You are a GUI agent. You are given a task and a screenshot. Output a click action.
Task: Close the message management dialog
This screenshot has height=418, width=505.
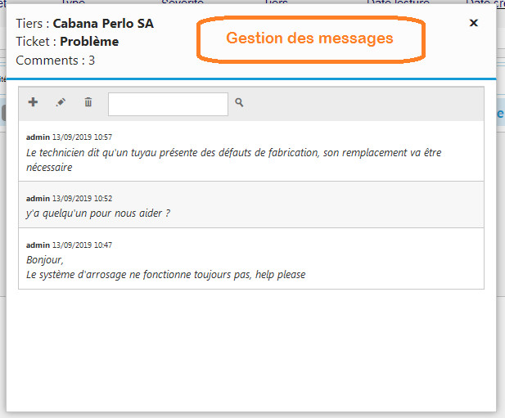click(473, 23)
